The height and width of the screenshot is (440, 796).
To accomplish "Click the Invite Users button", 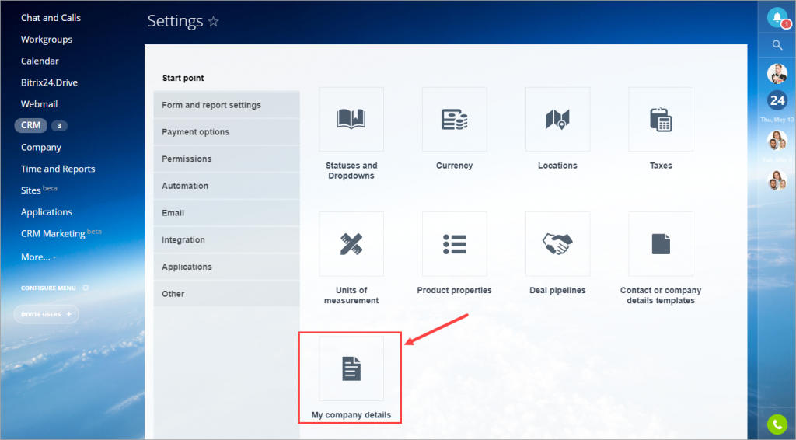I will (x=46, y=314).
